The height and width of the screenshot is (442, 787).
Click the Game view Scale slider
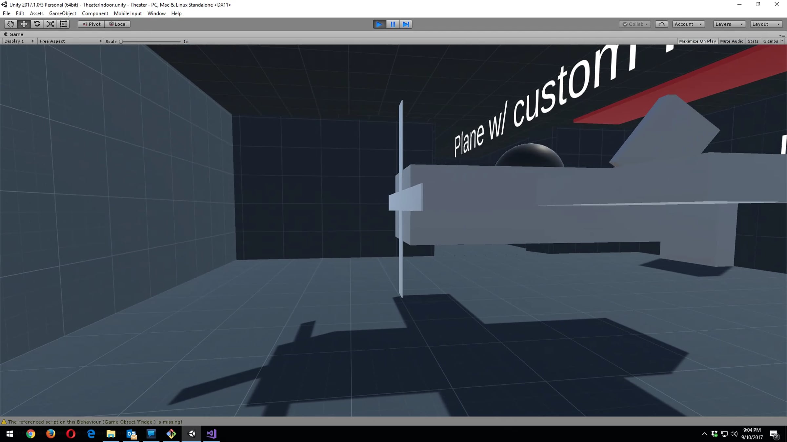click(x=151, y=42)
